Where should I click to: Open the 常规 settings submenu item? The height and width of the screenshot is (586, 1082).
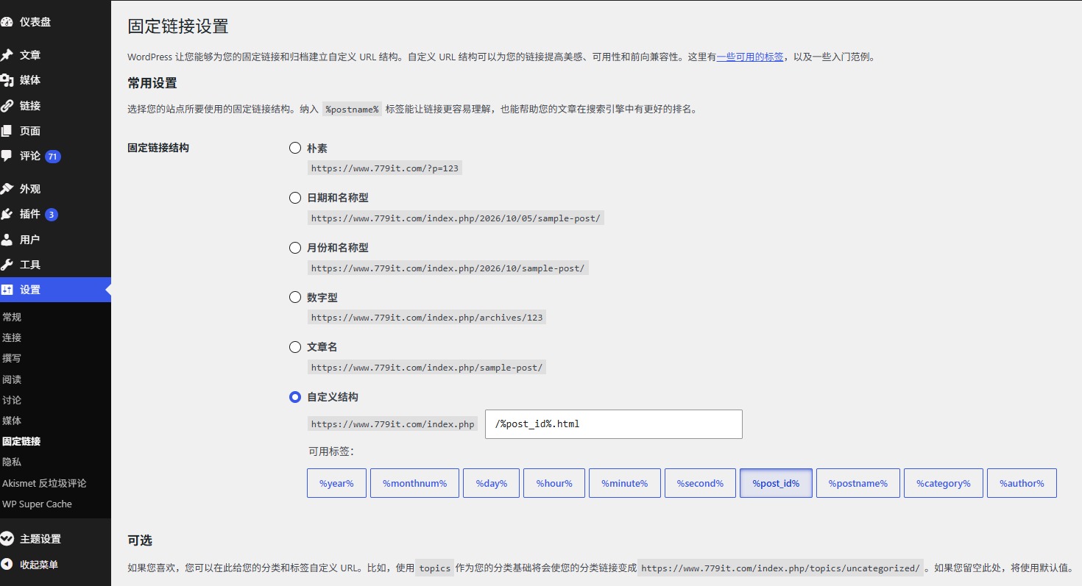12,317
